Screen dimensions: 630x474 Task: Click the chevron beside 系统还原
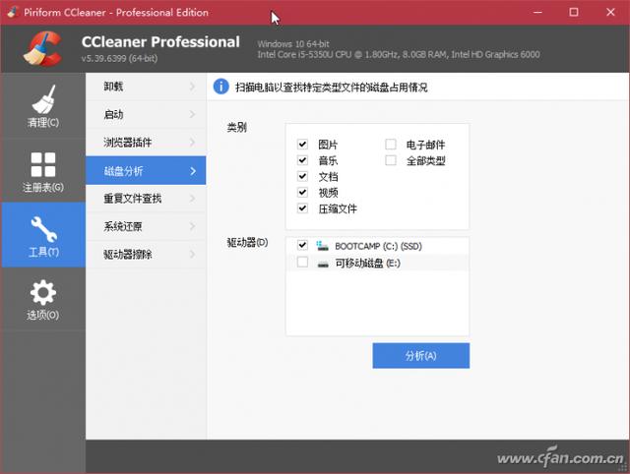point(193,226)
